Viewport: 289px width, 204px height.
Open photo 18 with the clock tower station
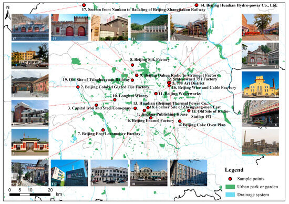point(149,173)
